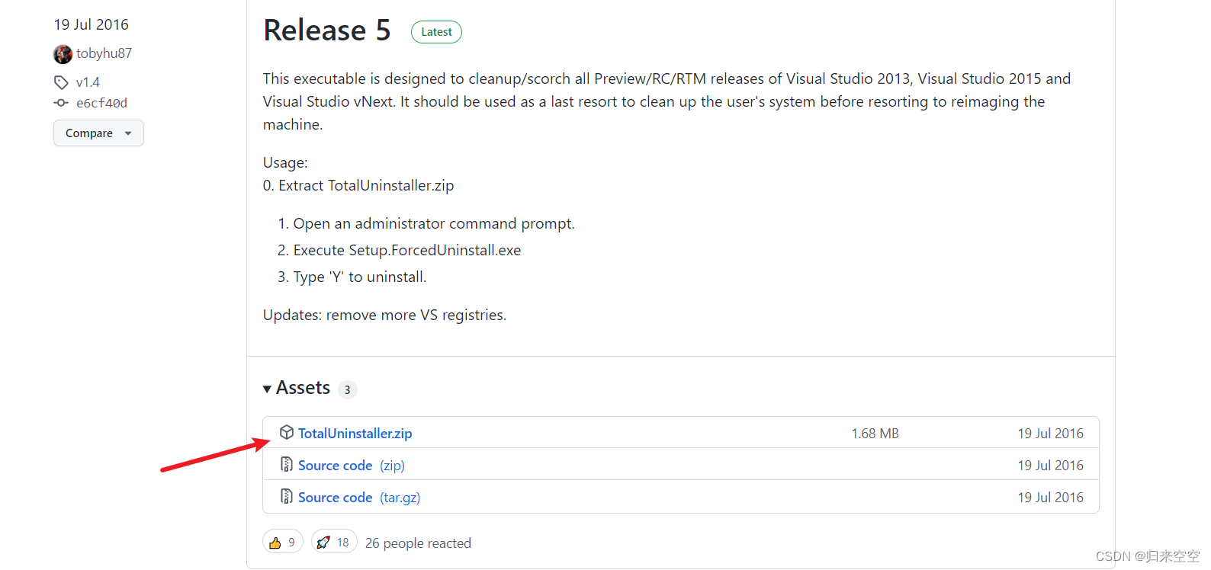Screen dimensions: 1211x570
Task: Toggle the thumbs up reaction with 9
Action: coord(283,542)
